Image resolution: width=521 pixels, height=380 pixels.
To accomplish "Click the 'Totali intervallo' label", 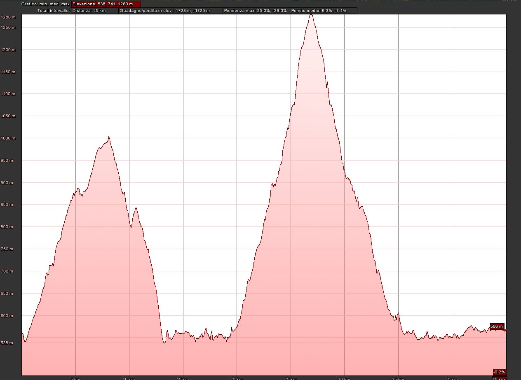I will (53, 10).
